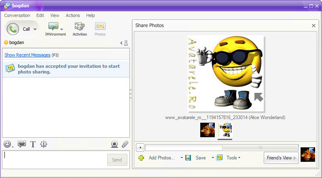This screenshot has width=322, height=178.
Task: Switch to Friend's View
Action: (x=281, y=158)
